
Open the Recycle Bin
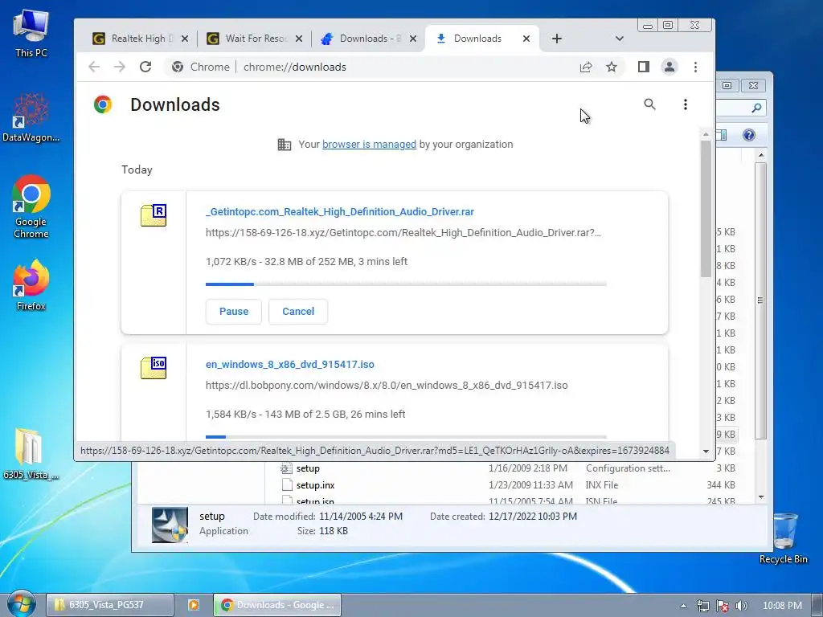pos(784,537)
